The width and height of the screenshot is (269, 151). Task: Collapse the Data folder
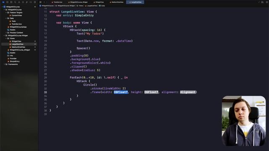pos(6,18)
